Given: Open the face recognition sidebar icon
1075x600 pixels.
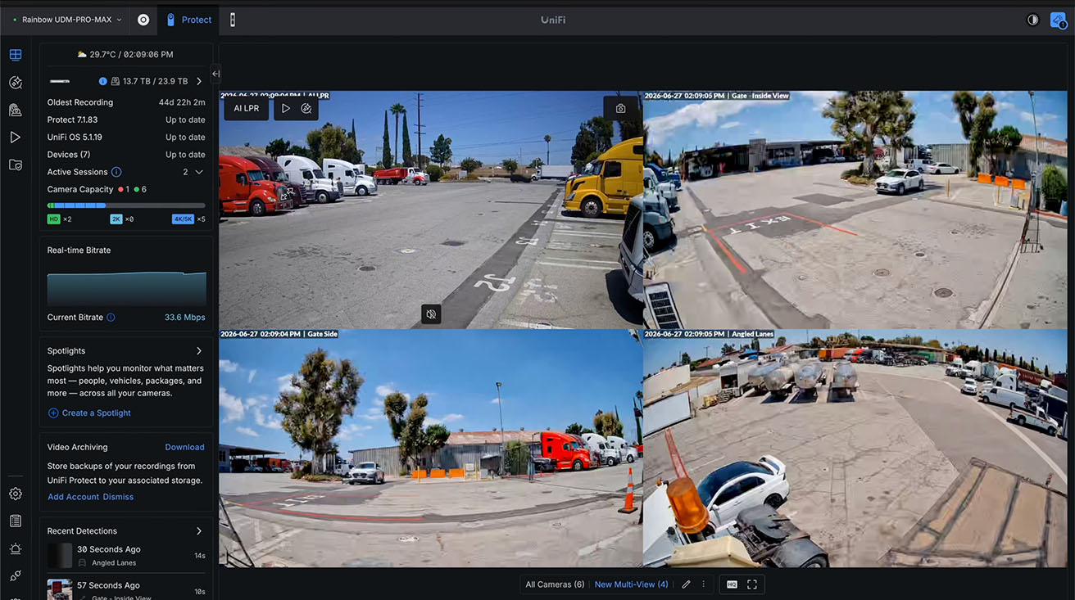Looking at the screenshot, I should pos(16,110).
